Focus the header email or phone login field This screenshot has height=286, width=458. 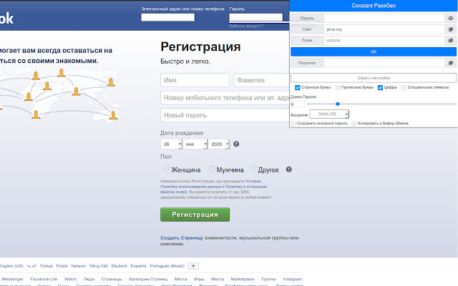click(168, 17)
